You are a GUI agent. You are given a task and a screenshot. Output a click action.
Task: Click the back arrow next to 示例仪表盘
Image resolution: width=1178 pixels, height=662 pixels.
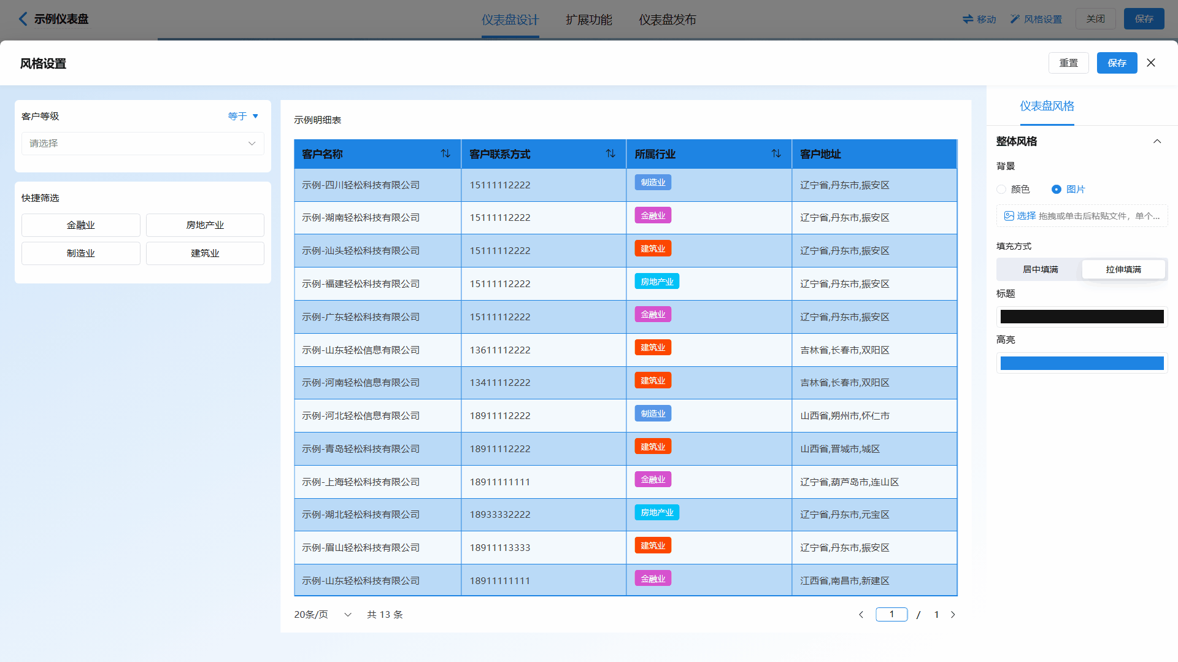point(23,19)
